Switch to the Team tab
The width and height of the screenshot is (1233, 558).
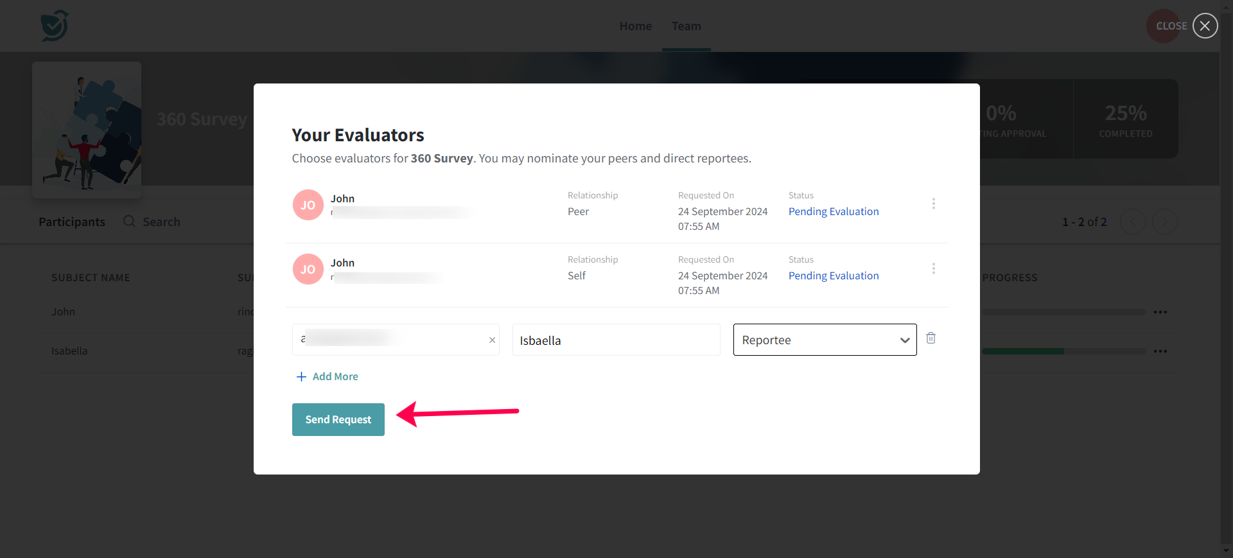[x=686, y=26]
